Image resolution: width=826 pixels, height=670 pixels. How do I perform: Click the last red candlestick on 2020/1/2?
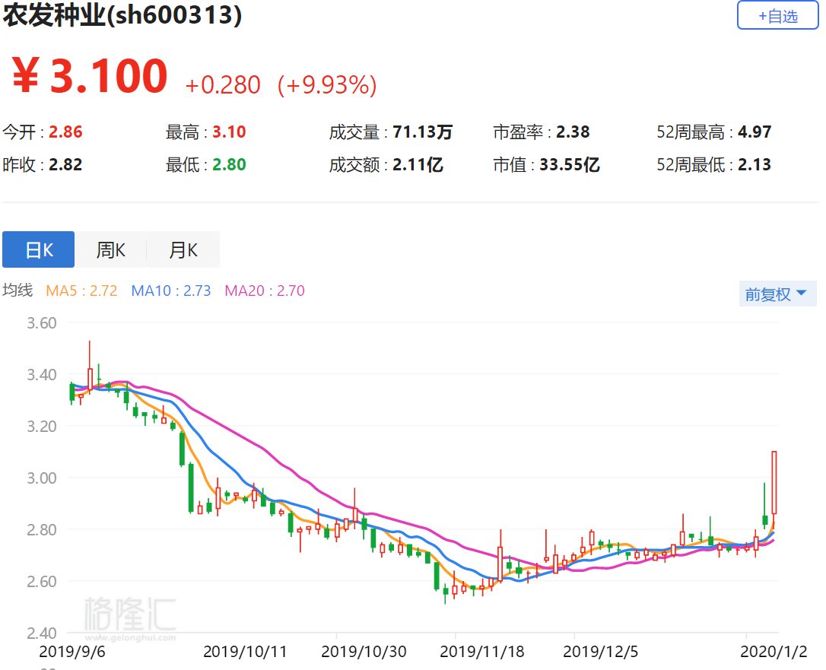[774, 482]
